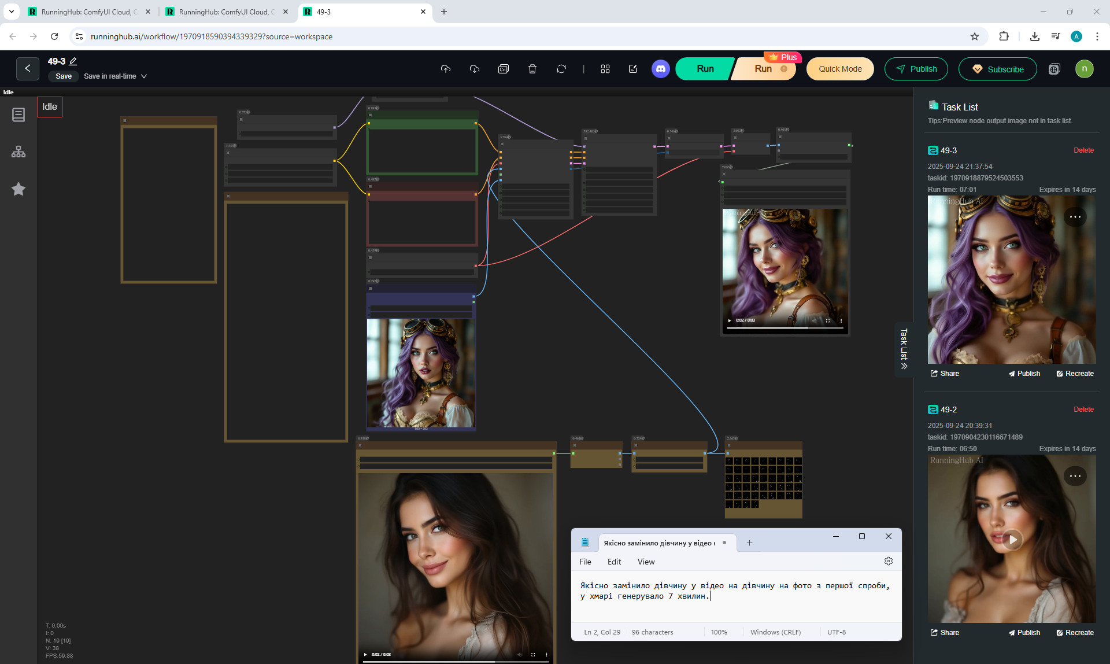
Task: Open the three-dot menu on 49-3 result
Action: coord(1075,217)
